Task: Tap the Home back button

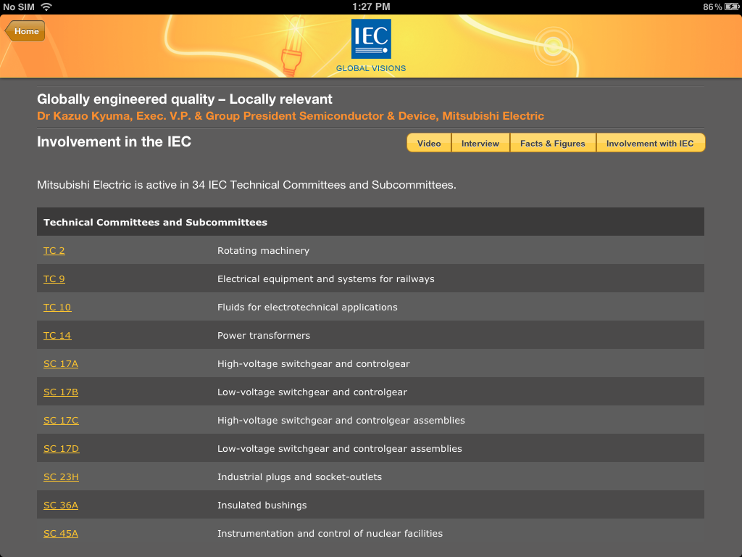Action: [x=25, y=31]
